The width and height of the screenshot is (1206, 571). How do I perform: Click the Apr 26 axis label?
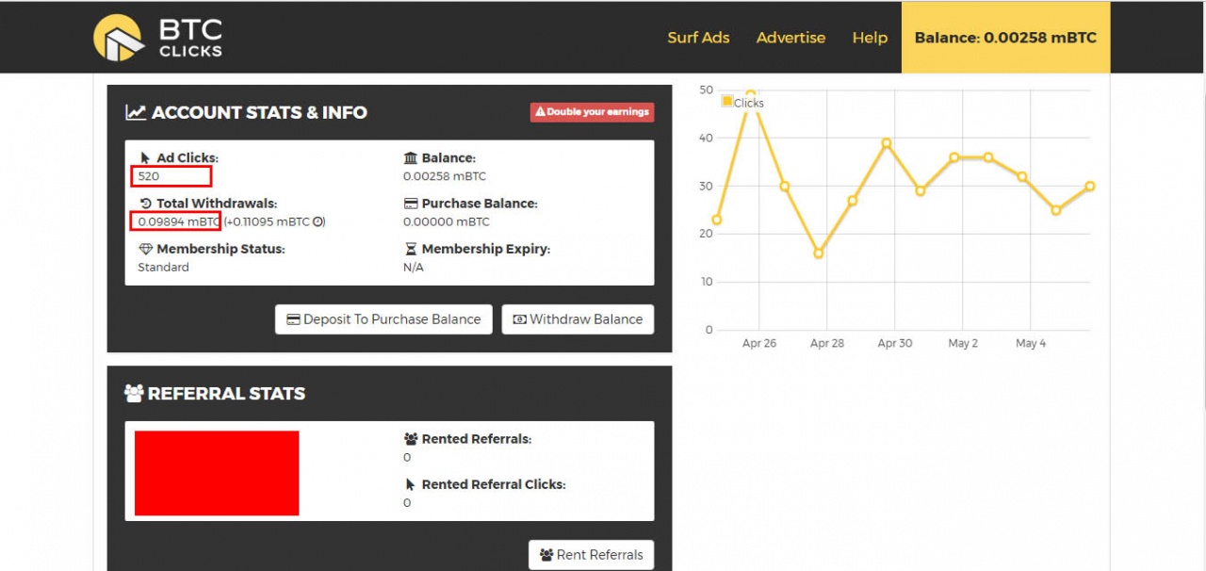[x=759, y=343]
